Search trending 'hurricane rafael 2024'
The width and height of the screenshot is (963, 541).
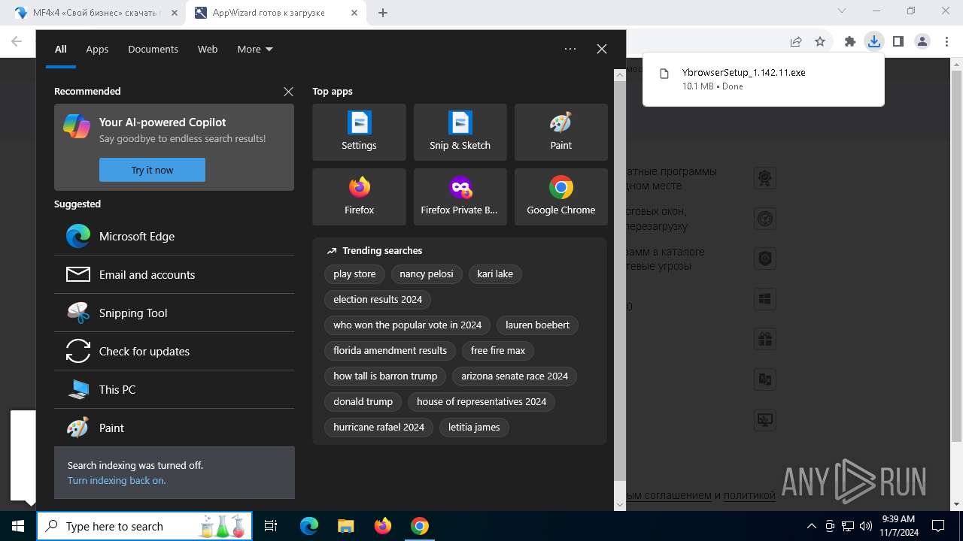point(379,427)
